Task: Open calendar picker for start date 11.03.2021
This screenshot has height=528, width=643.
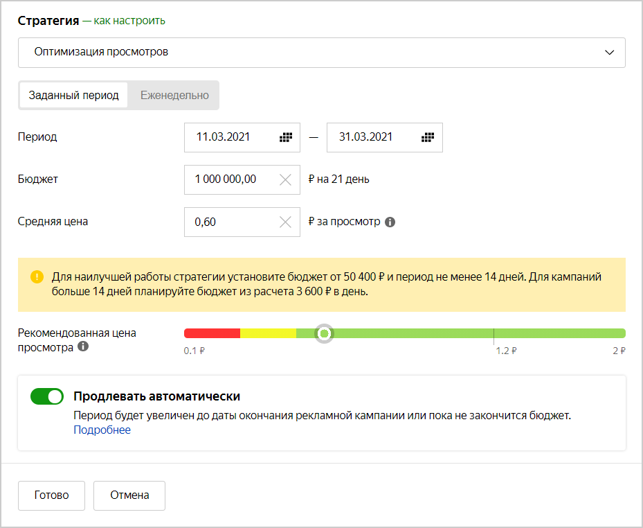Action: (285, 137)
